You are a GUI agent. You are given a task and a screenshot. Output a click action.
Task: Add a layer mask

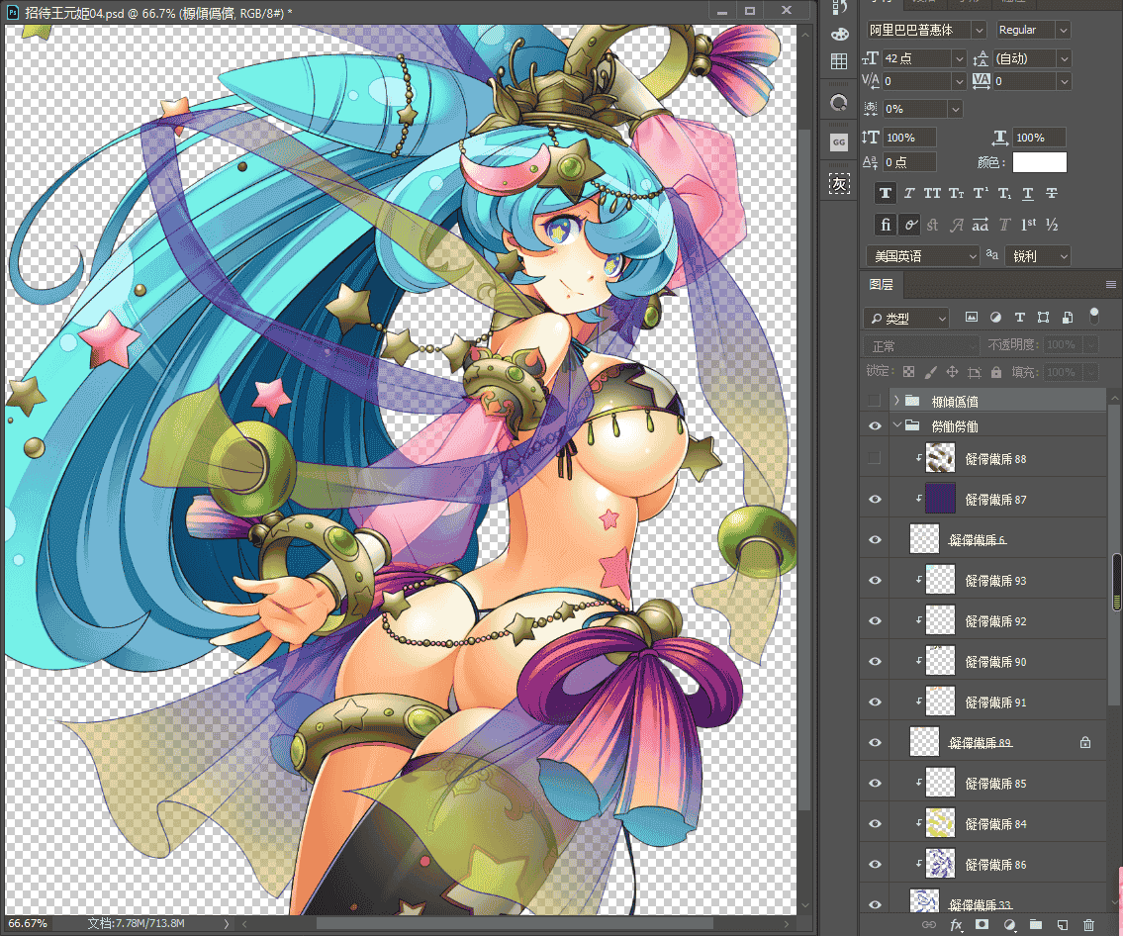982,925
